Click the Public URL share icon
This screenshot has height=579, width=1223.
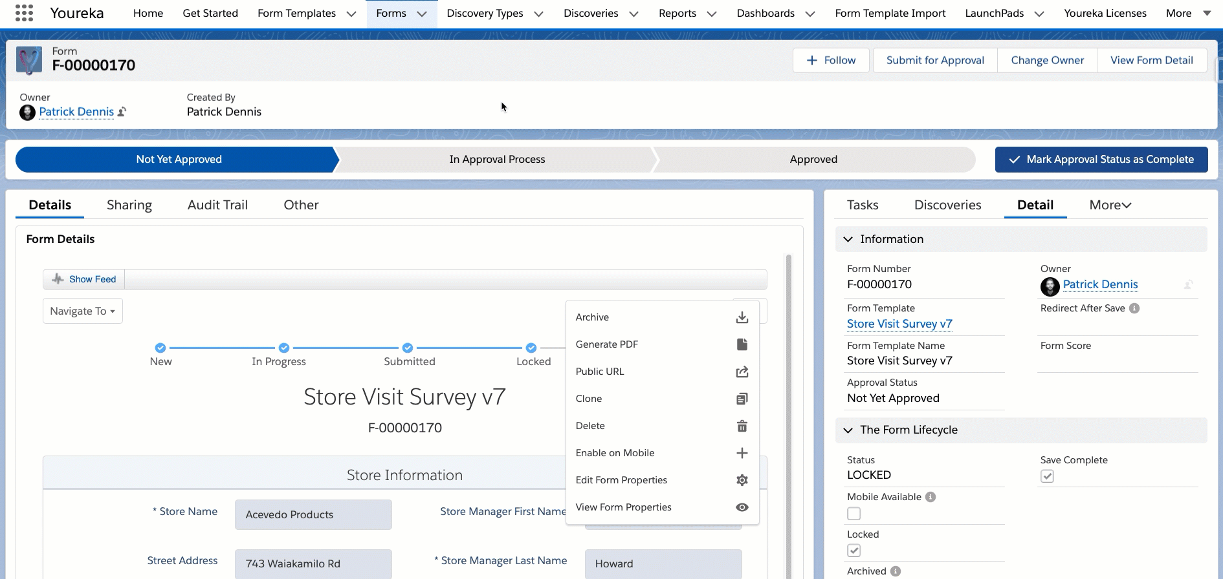[x=742, y=372]
